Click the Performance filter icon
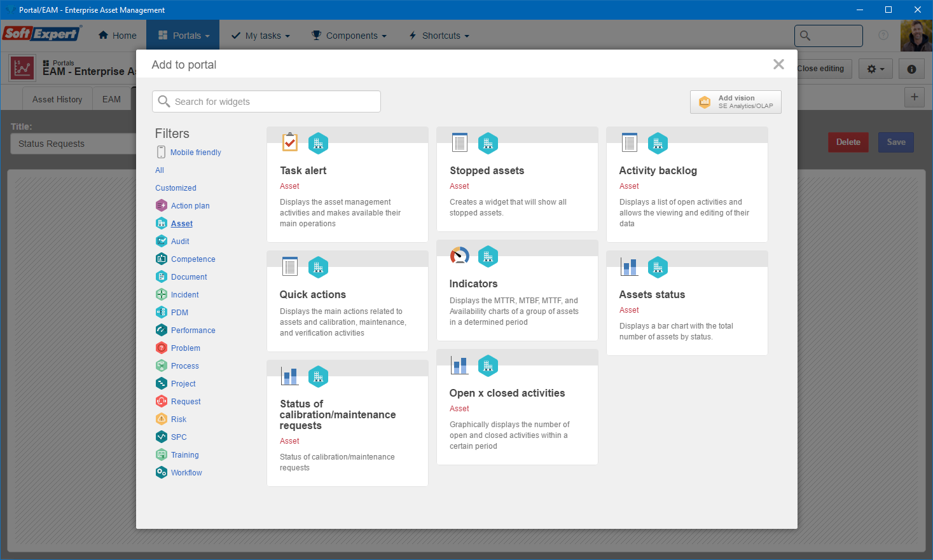Viewport: 933px width, 560px height. [x=162, y=330]
